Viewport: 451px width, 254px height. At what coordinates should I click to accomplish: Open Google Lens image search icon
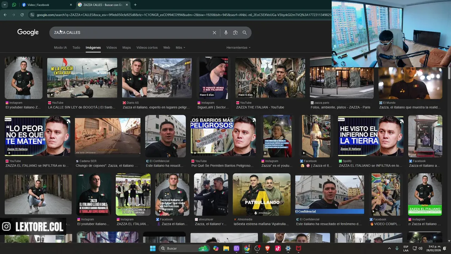(x=235, y=32)
